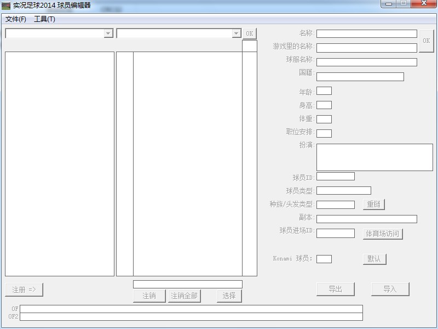
Task: Click the 注销 button
Action: point(149,296)
